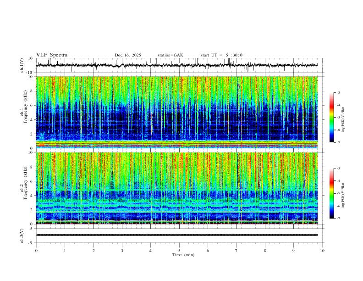This screenshot has width=363, height=281.
Task: Click the "6" kHz tick of ch.2 spectrogram
Action: pos(32,181)
